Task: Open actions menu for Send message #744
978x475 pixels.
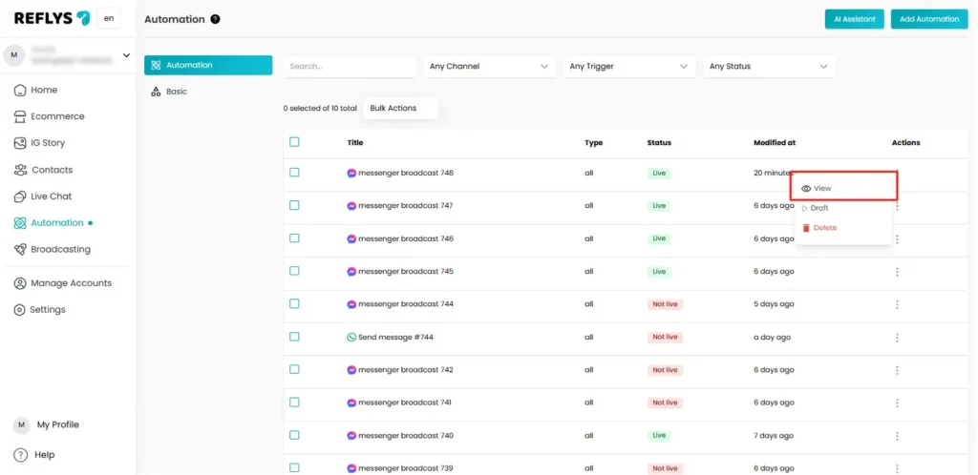Action: 897,338
